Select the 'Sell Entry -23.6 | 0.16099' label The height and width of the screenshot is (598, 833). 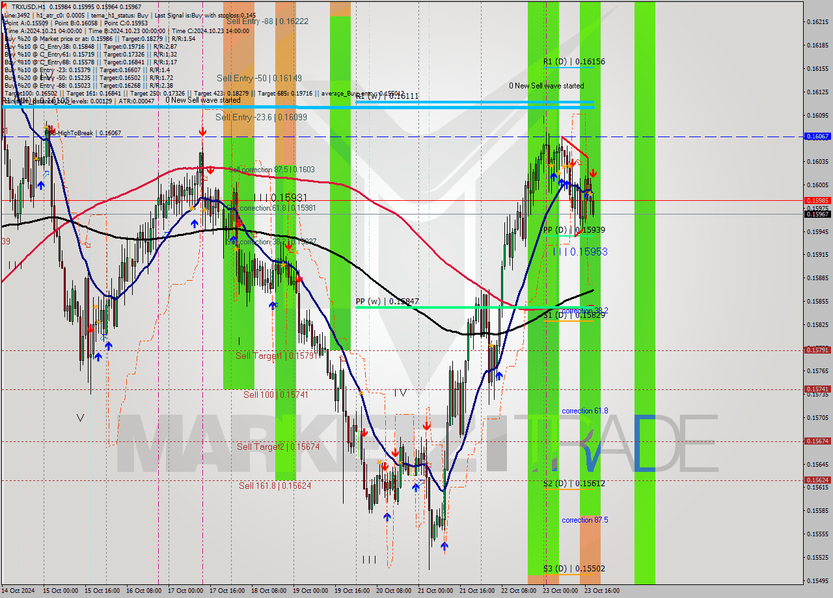click(x=261, y=117)
